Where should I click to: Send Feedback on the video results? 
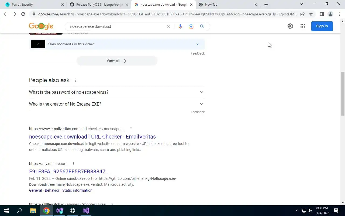(x=198, y=53)
